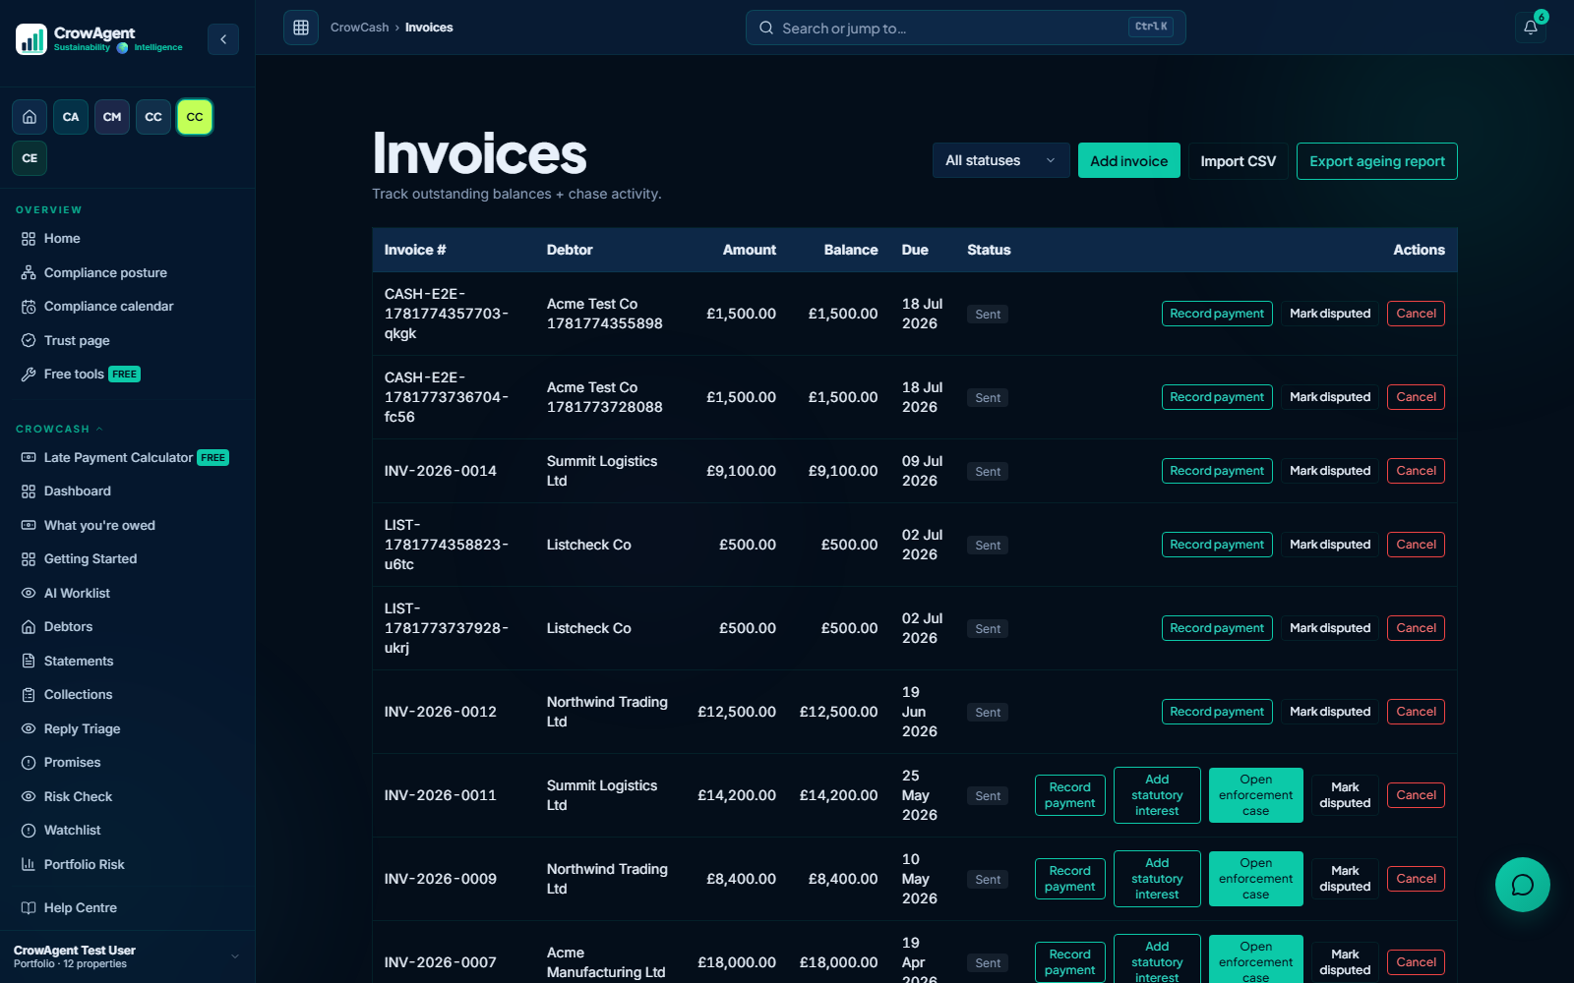Click the Help Centre book icon
This screenshot has height=983, width=1574.
pyautogui.click(x=29, y=908)
